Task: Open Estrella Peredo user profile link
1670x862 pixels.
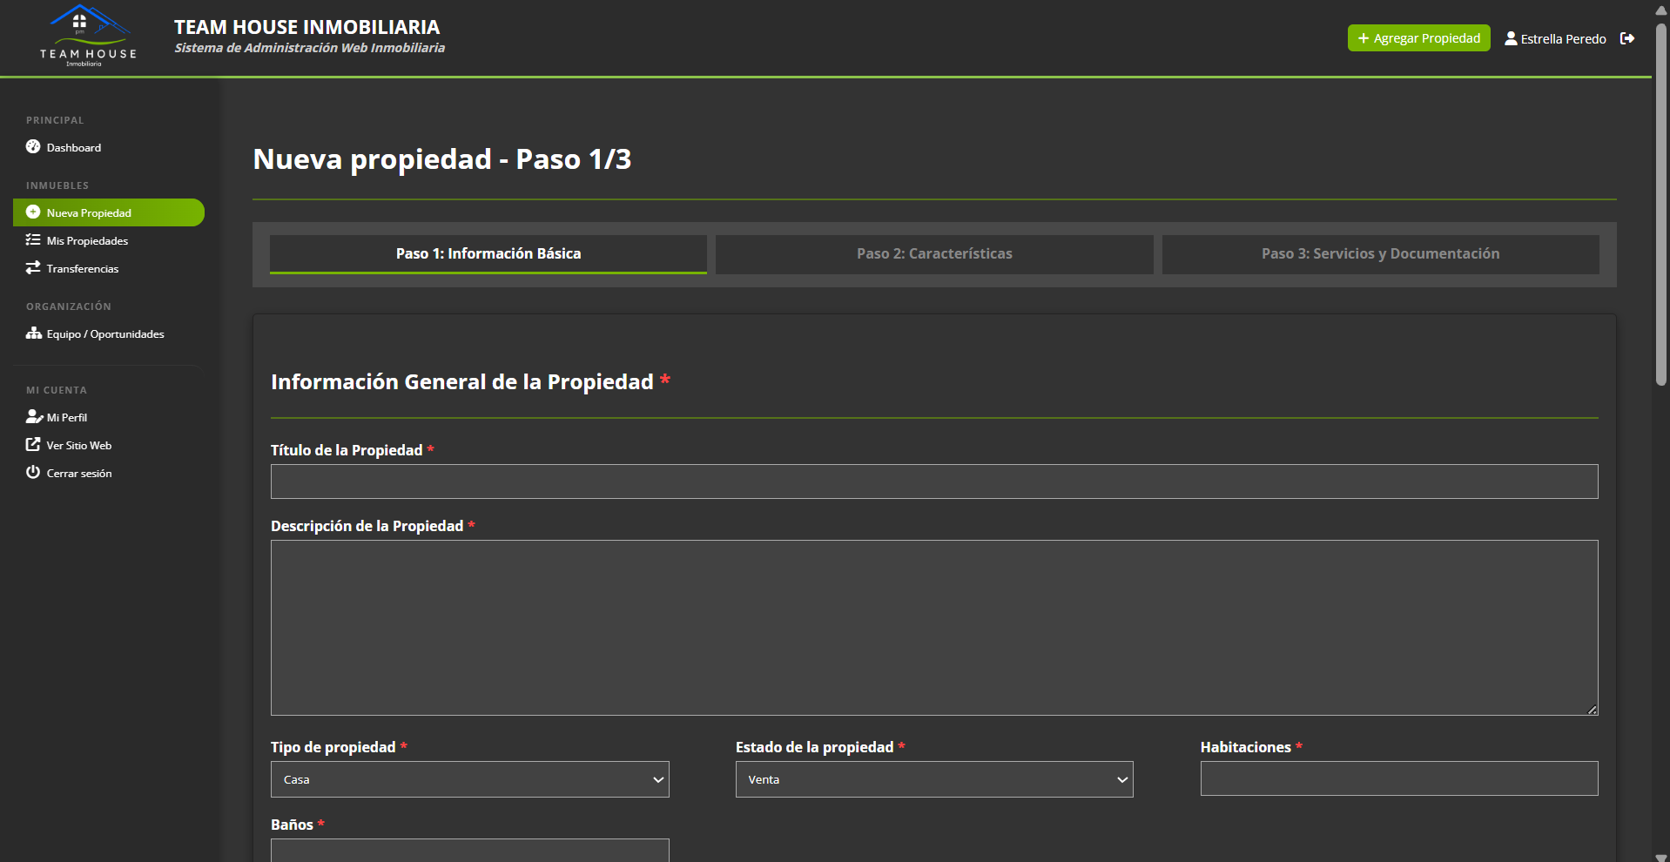Action: [1555, 39]
